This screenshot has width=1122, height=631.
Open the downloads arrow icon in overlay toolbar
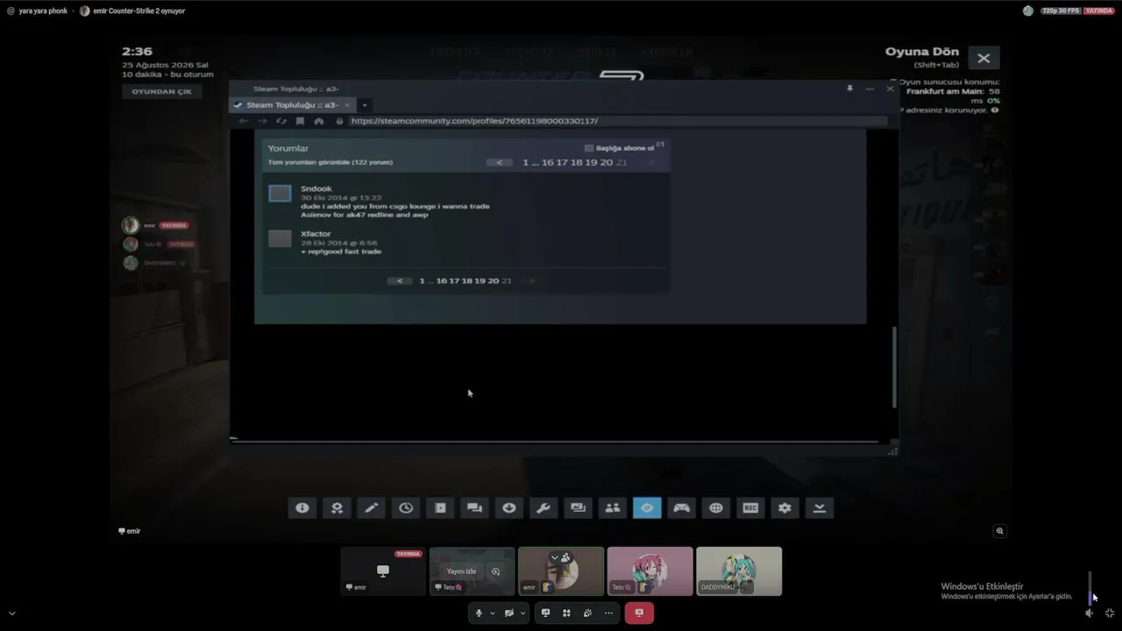(509, 507)
